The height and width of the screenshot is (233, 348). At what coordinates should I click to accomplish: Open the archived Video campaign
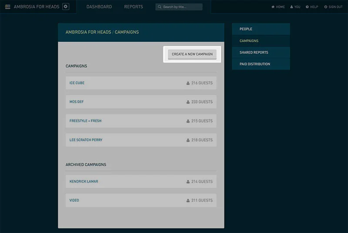[x=141, y=200]
